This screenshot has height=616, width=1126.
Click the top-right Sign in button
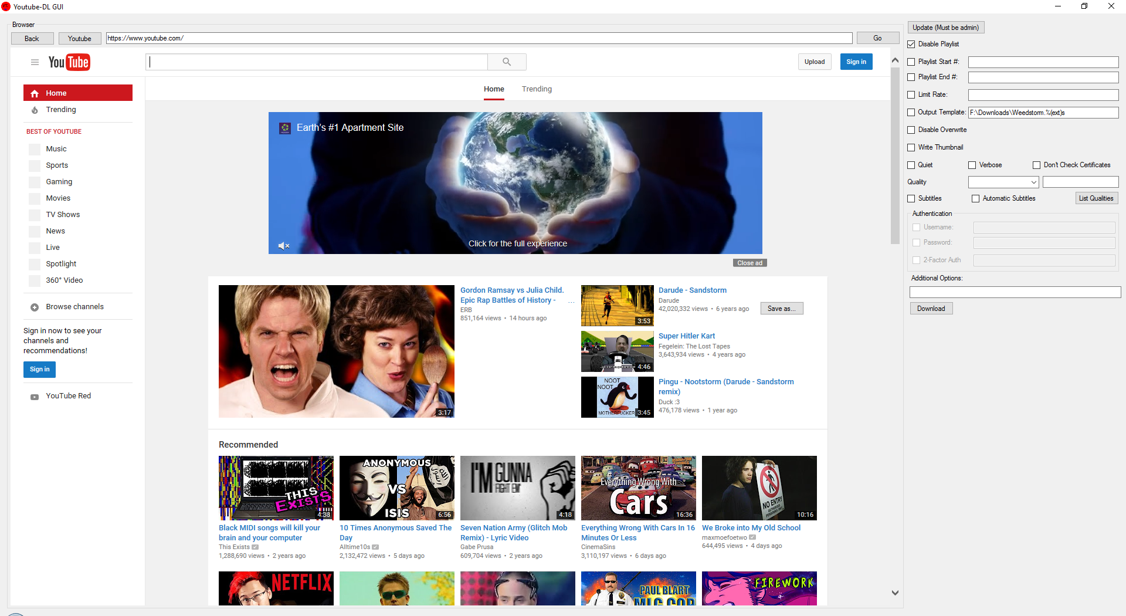click(x=856, y=62)
